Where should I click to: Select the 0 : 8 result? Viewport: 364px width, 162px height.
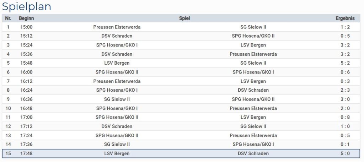point(345,117)
